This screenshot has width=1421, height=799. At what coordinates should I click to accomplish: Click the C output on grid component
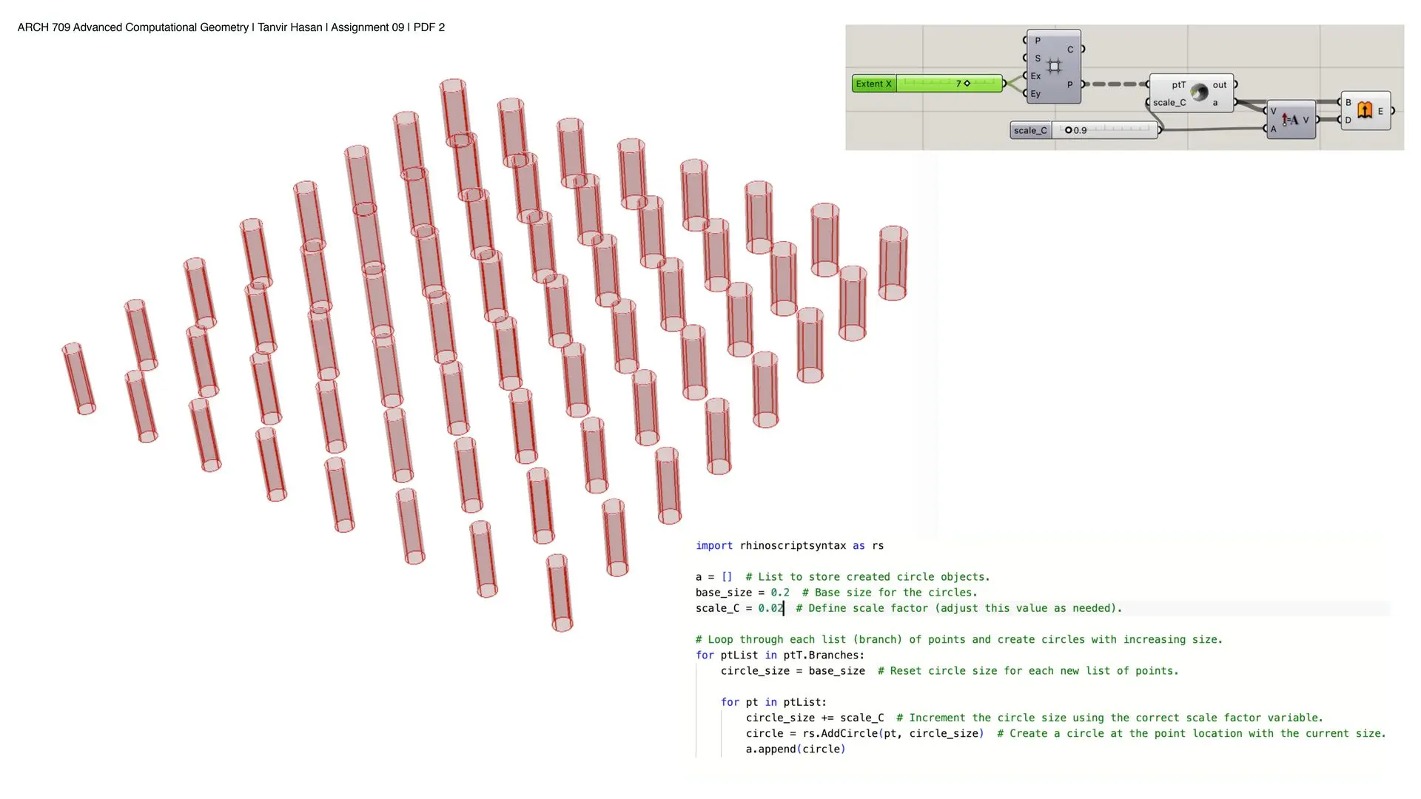point(1070,50)
